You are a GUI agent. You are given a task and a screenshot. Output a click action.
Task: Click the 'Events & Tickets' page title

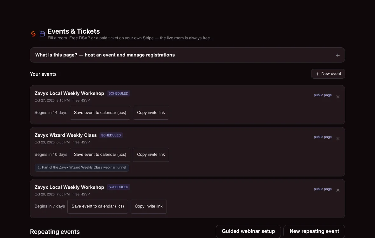(74, 31)
